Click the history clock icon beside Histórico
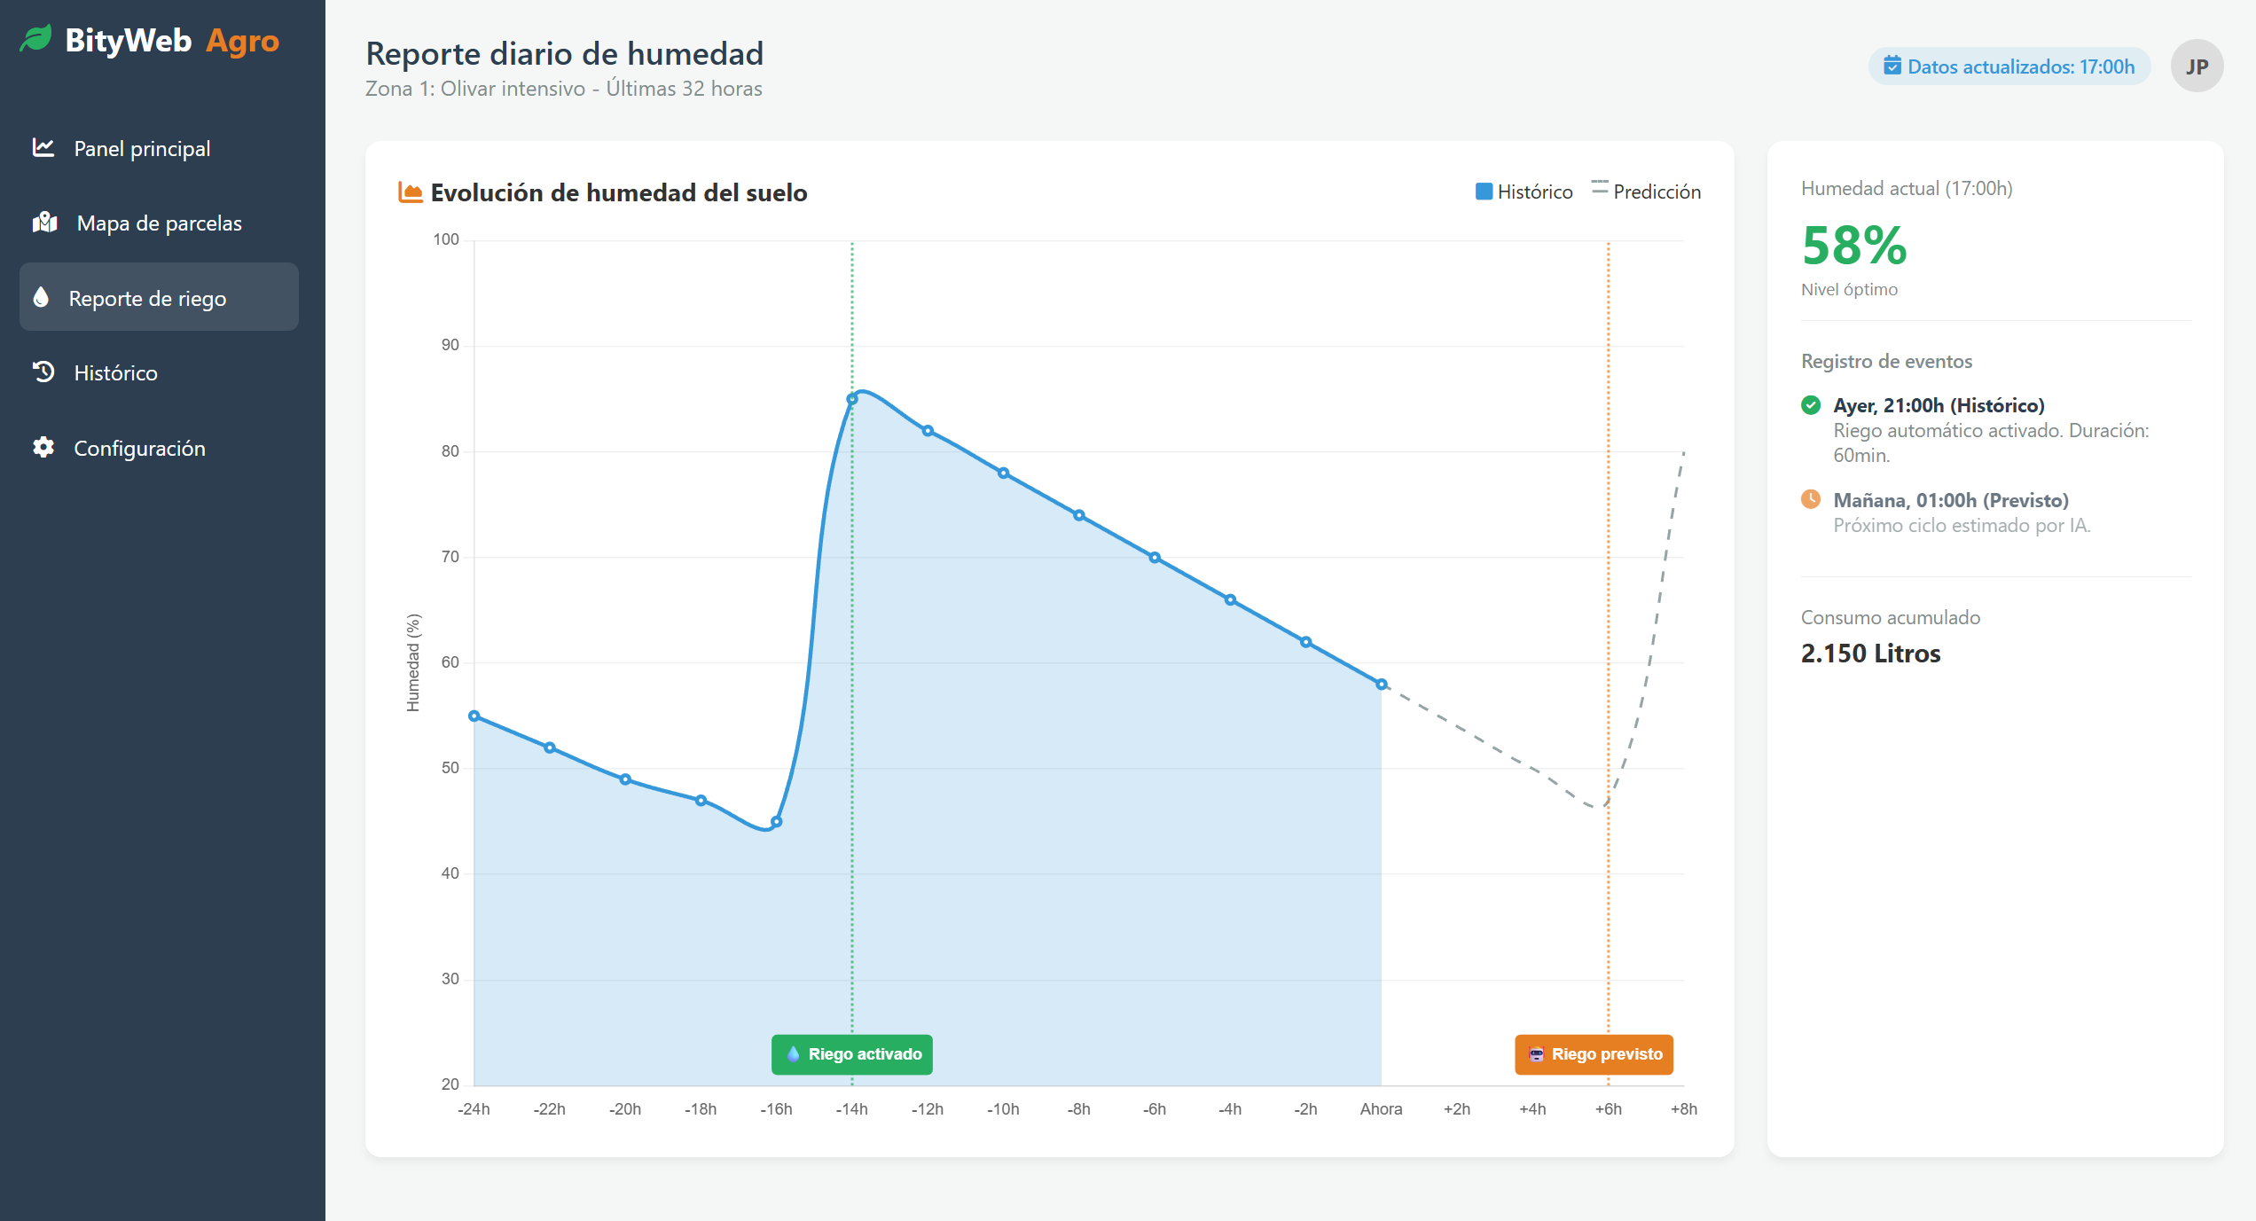Viewport: 2256px width, 1221px height. pos(42,372)
